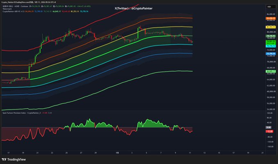
Task: Select the Spot Future Premium Index legend
Action: (x=22, y=113)
